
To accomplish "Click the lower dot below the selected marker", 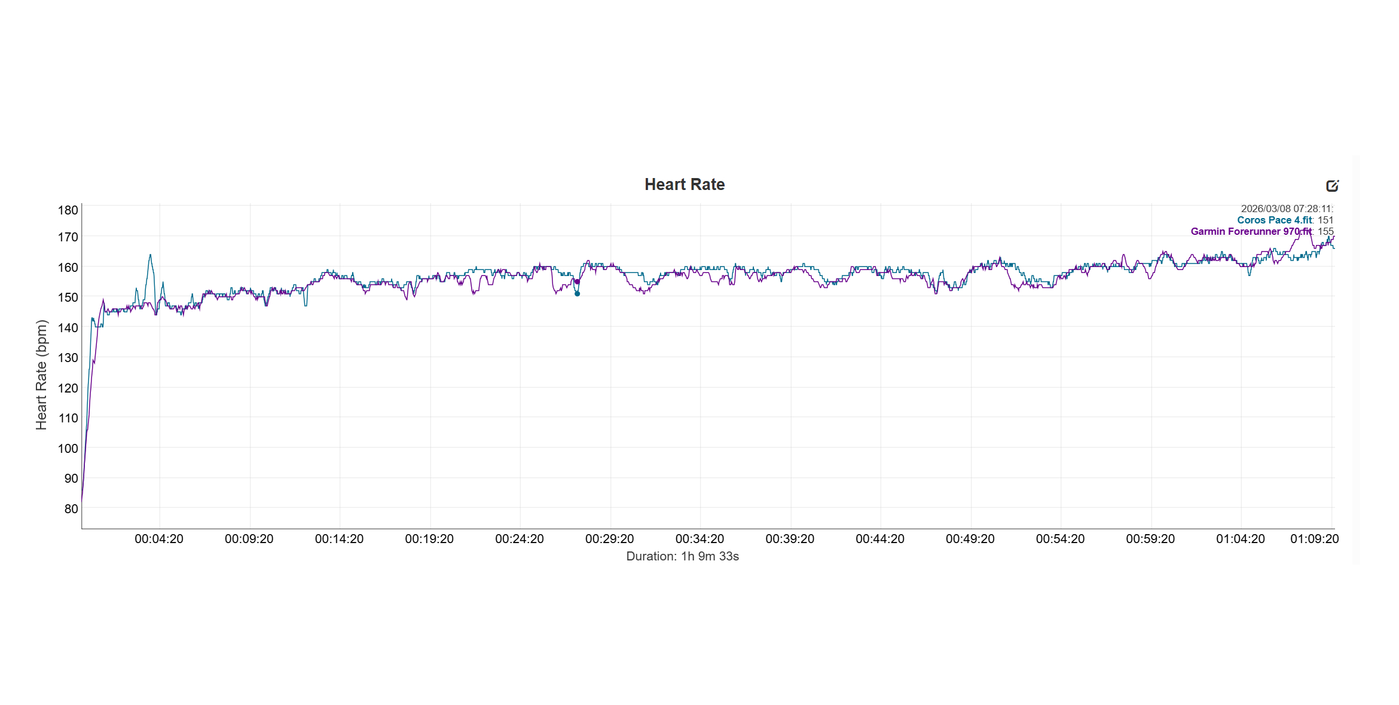I will pyautogui.click(x=578, y=295).
